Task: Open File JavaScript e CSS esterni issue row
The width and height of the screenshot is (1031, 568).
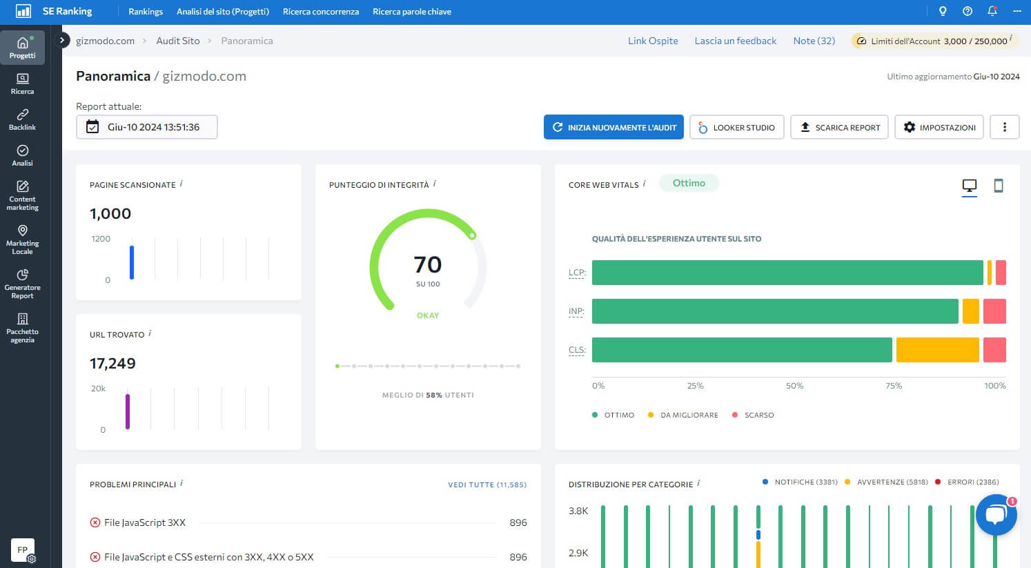Action: (308, 557)
